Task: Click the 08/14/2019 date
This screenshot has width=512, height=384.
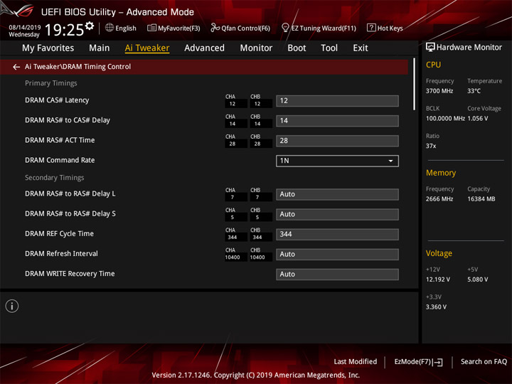Action: (25, 28)
